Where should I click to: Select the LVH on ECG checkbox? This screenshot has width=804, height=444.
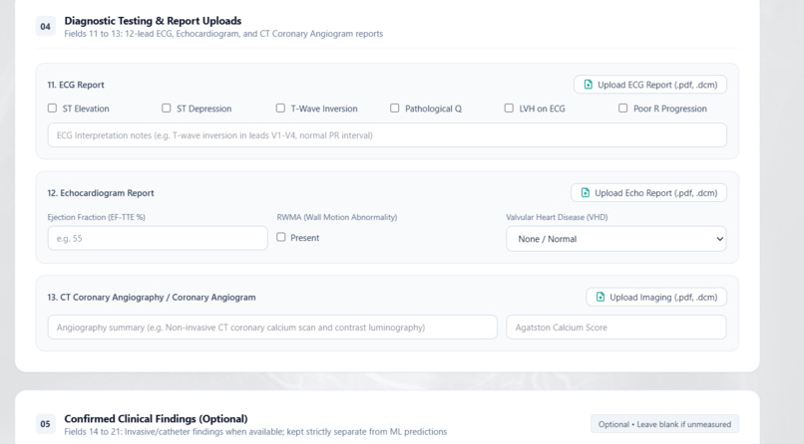pyautogui.click(x=509, y=108)
